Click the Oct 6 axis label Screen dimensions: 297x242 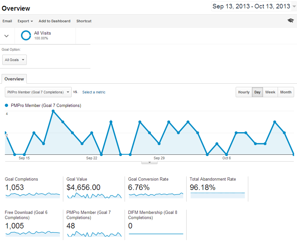227,158
